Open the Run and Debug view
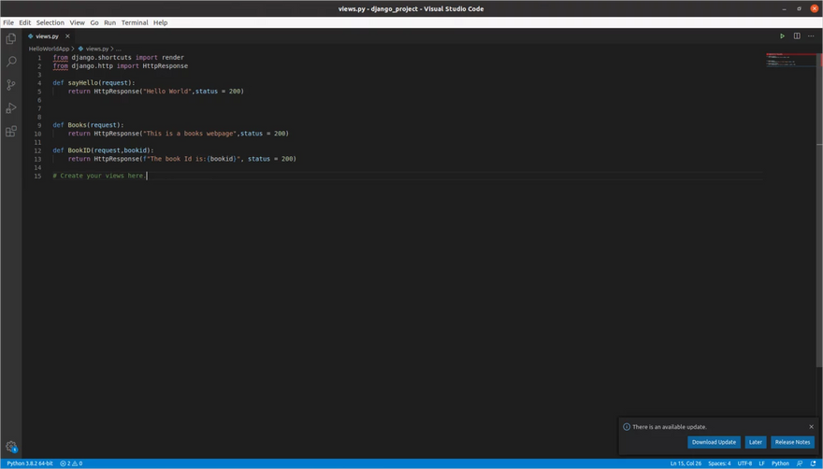823x469 pixels. 11,108
